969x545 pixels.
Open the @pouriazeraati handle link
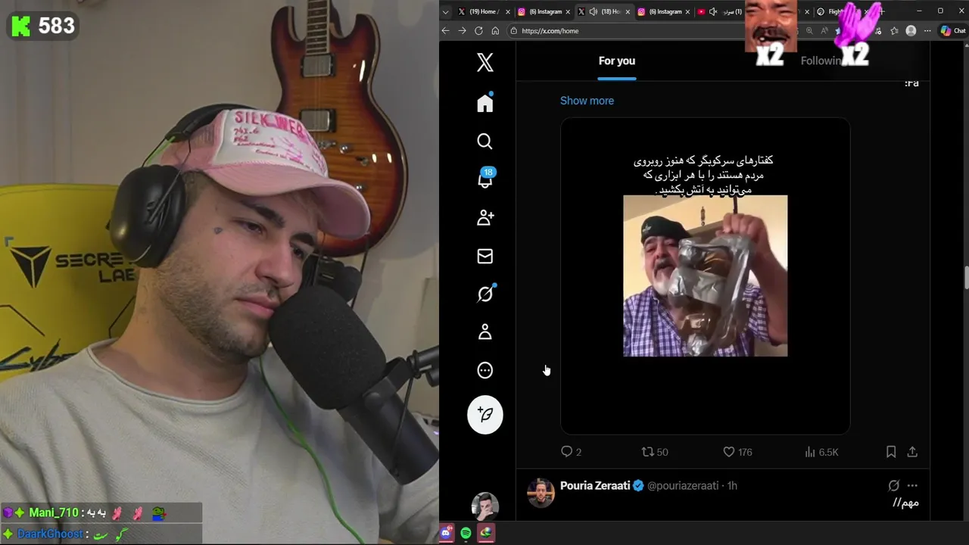coord(683,486)
